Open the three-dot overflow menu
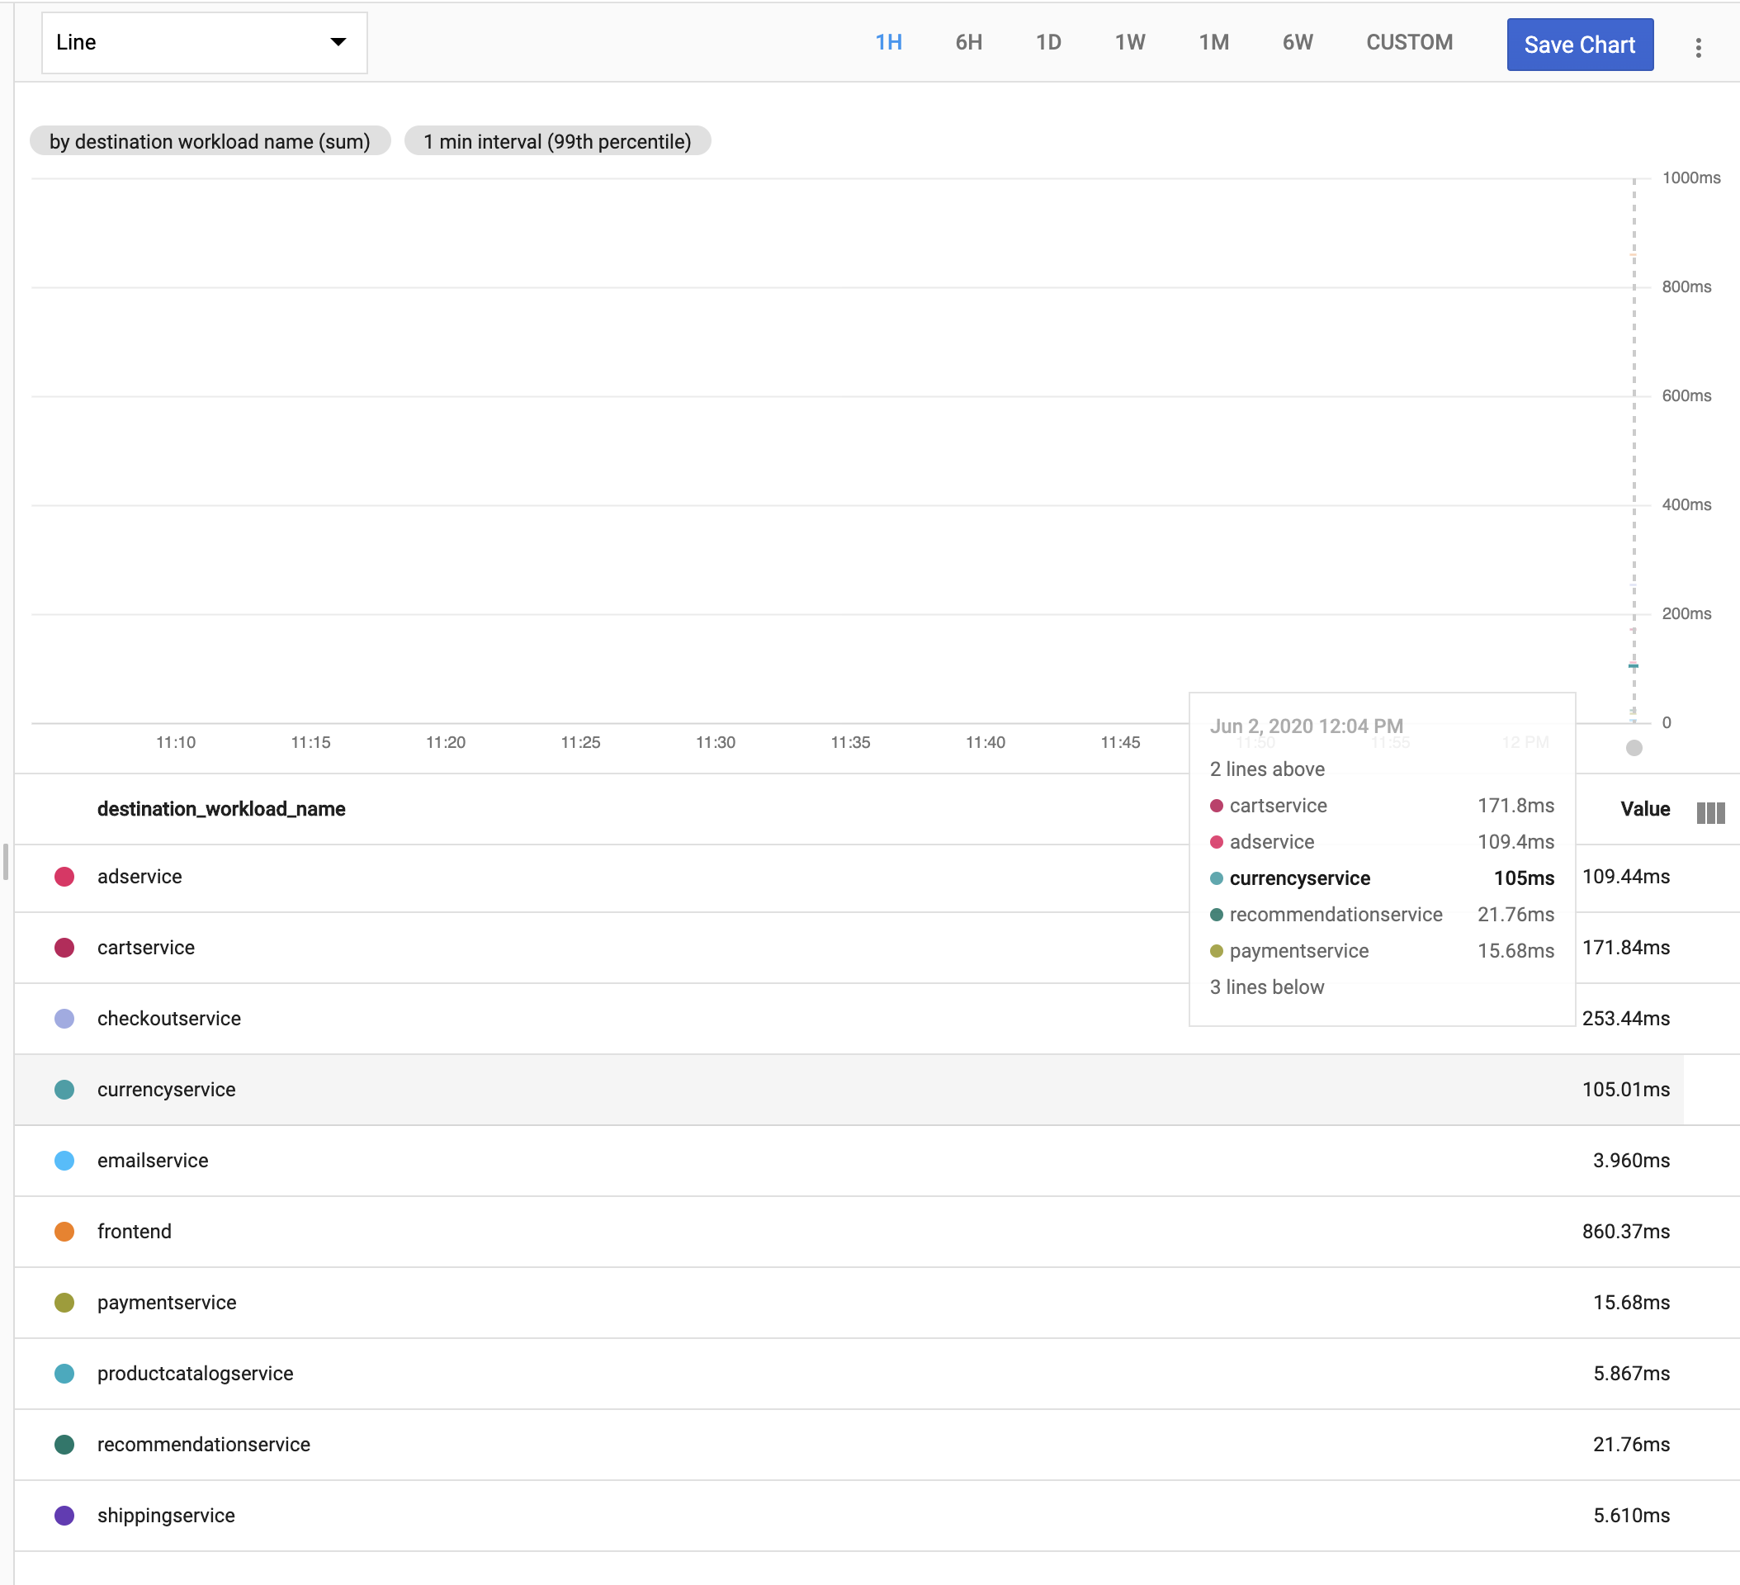Screen dimensions: 1740x1585 [1698, 48]
